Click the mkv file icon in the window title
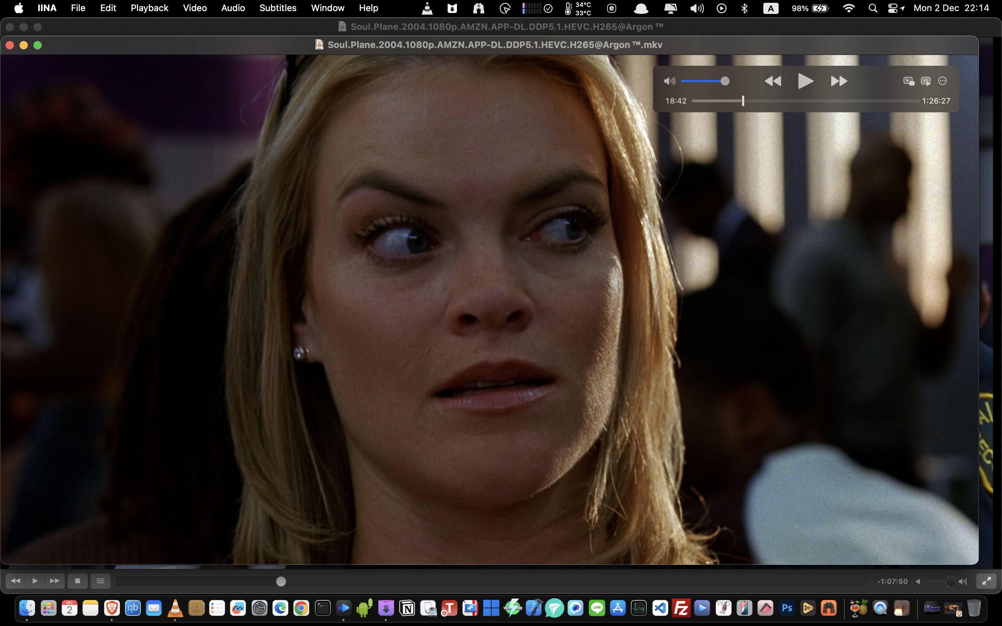 [319, 45]
